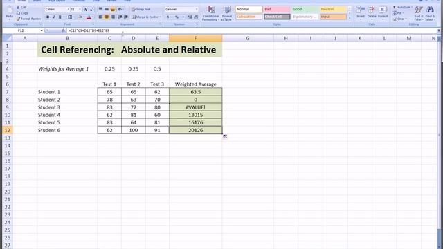
Task: Open the General number format dropdown
Action: tap(197, 9)
